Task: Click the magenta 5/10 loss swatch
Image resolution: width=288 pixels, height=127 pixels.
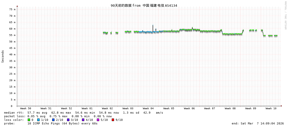Action: click(98, 120)
